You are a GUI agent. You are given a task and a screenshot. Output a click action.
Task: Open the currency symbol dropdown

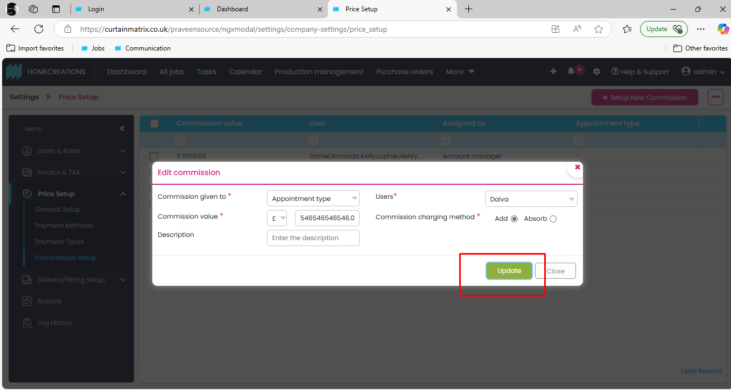[x=277, y=218]
